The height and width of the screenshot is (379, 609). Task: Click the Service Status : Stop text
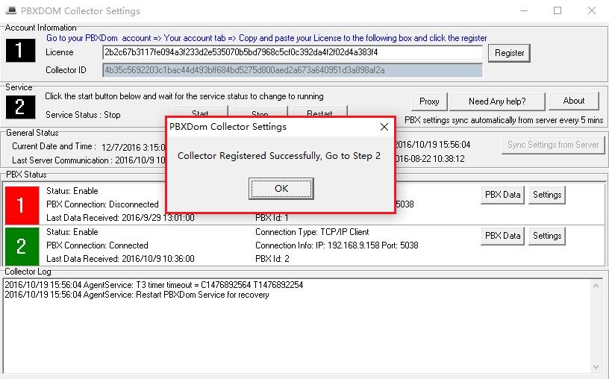pos(83,115)
